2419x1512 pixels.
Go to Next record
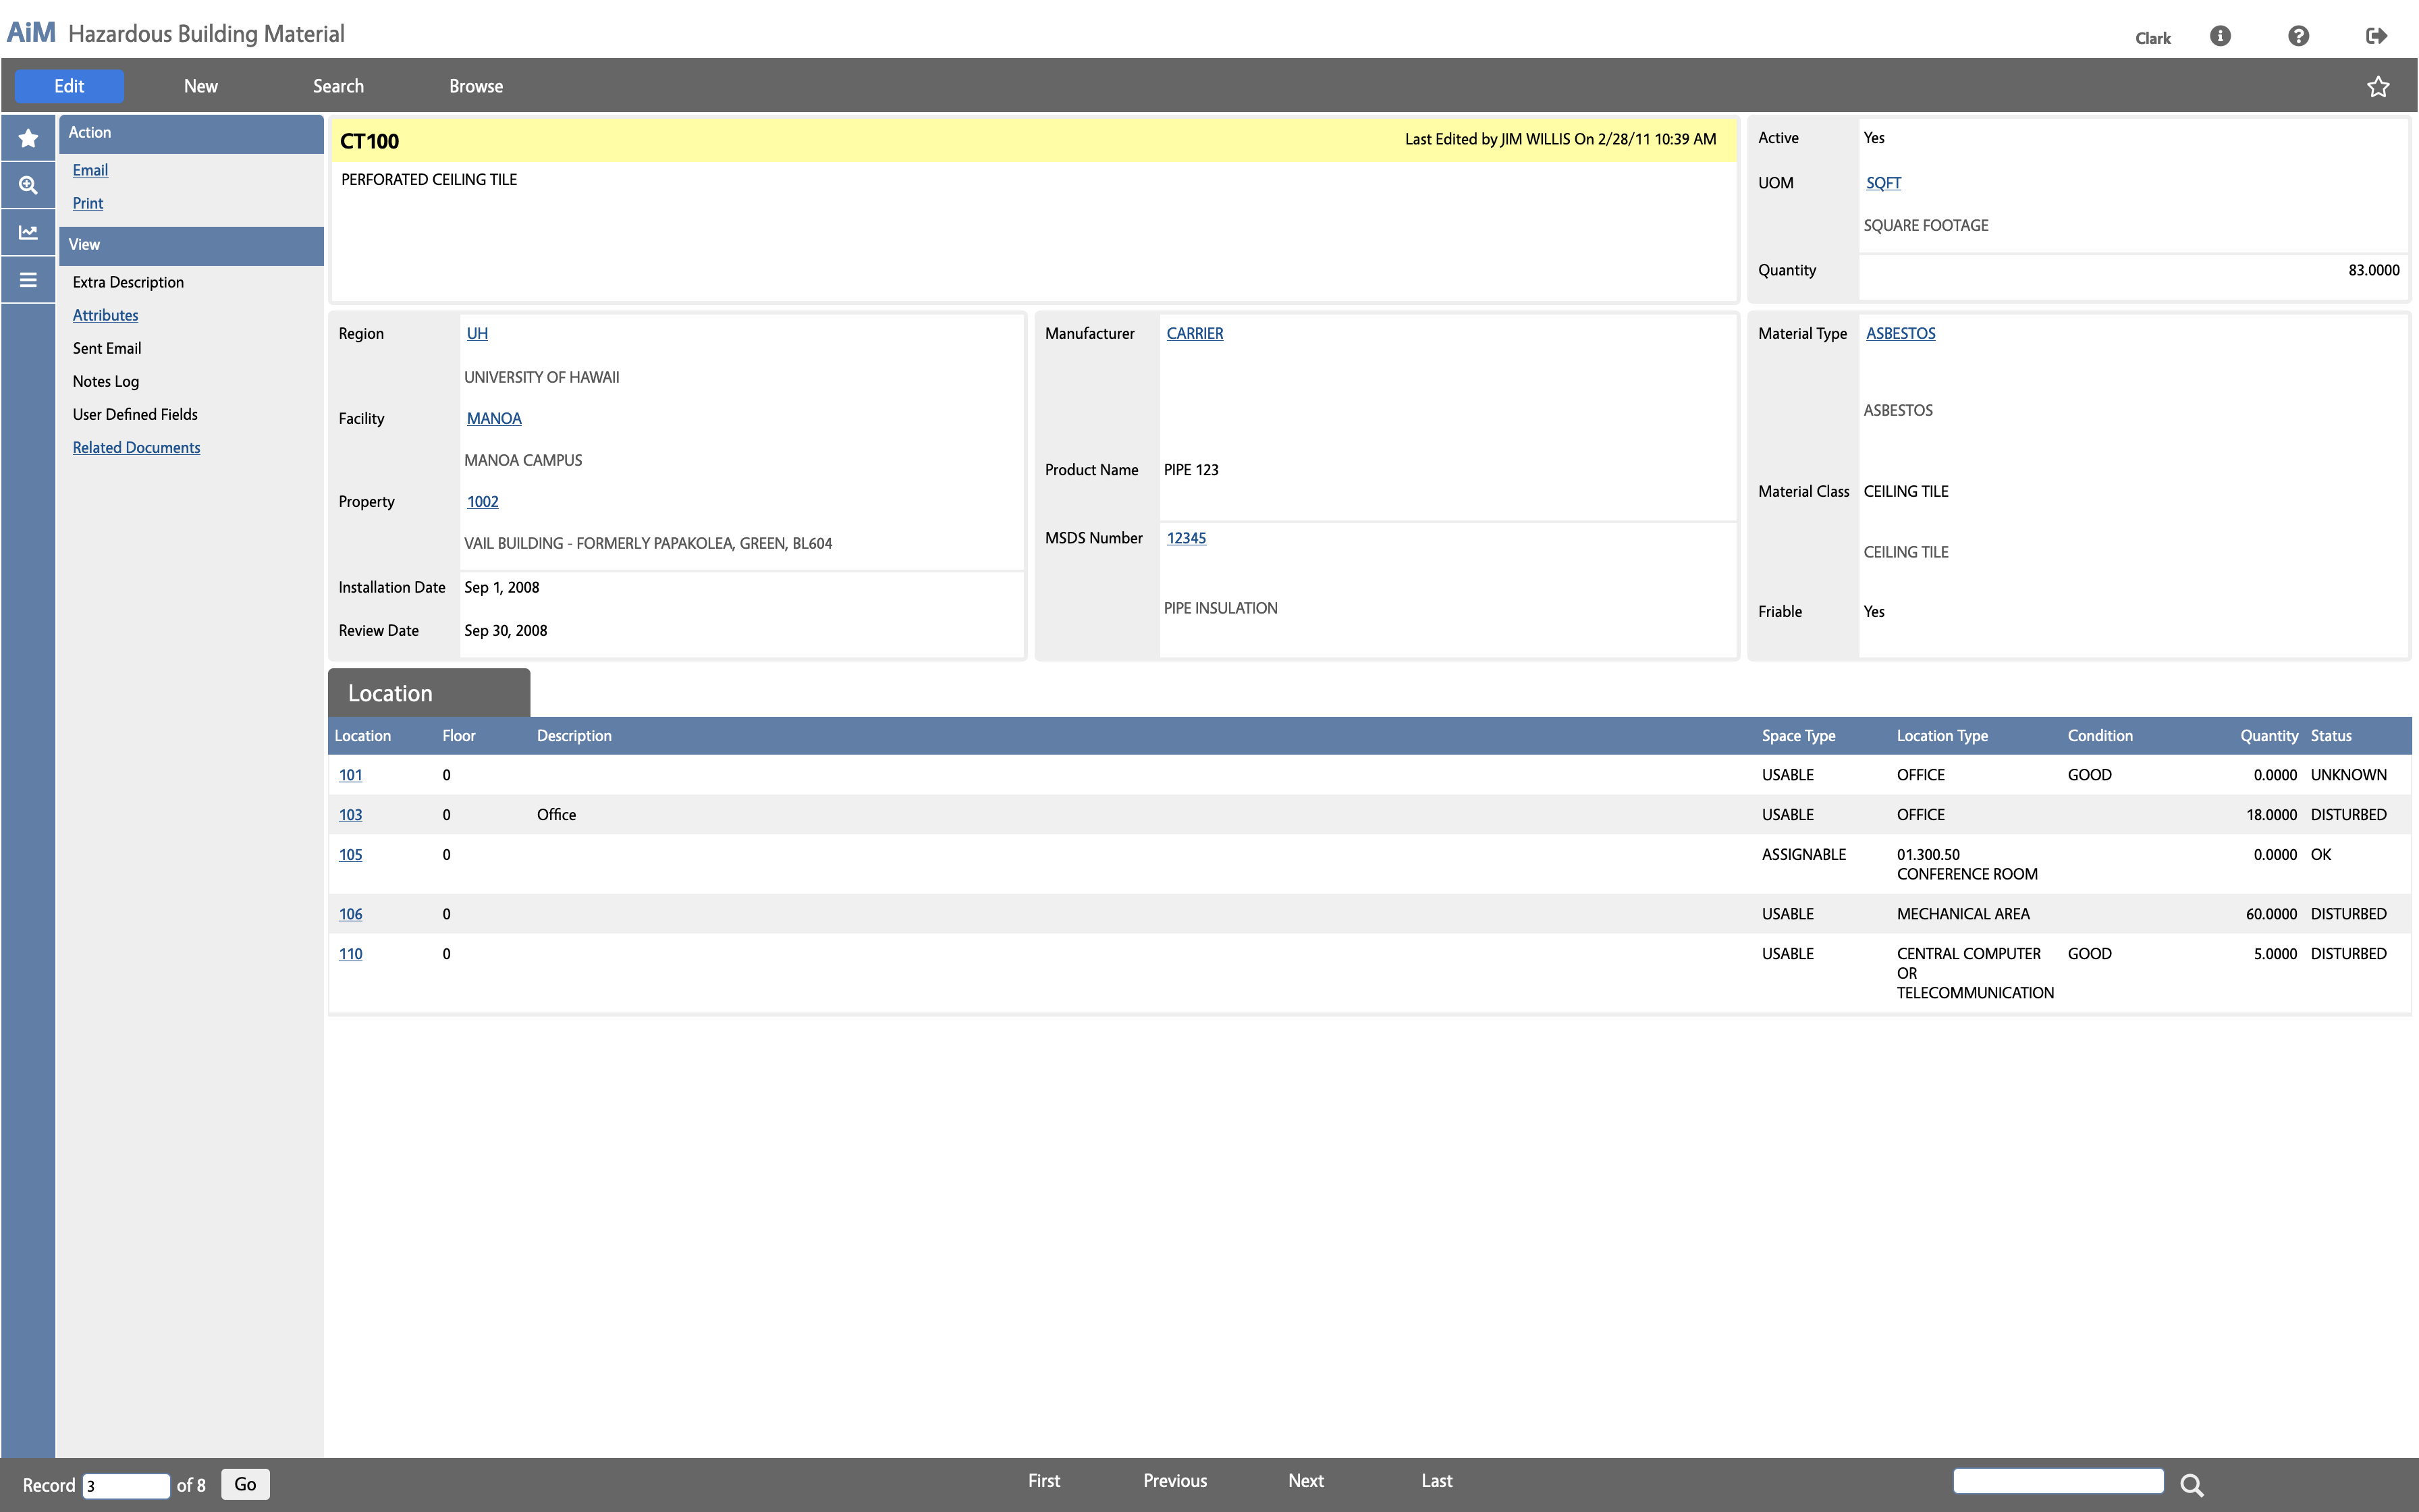coord(1305,1481)
